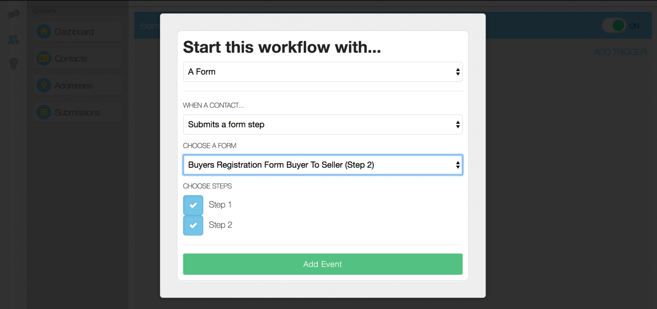Image resolution: width=657 pixels, height=309 pixels.
Task: Click the Step 2 checkmark icon
Action: pos(193,225)
